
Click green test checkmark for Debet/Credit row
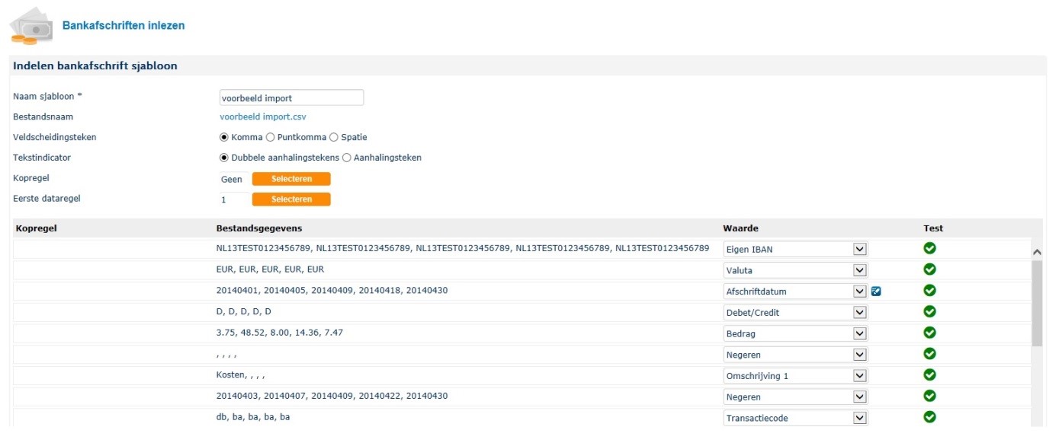pyautogui.click(x=929, y=312)
